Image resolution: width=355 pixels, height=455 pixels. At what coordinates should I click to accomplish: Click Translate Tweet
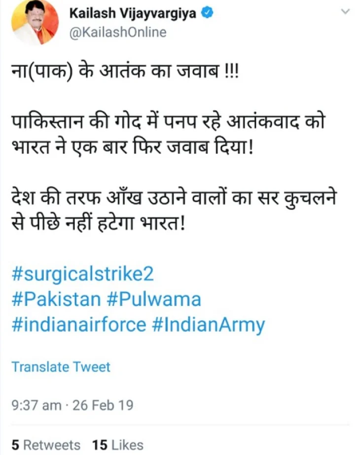pos(61,367)
